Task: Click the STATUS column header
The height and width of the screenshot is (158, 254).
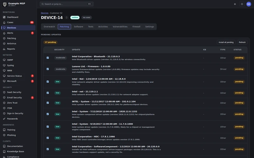Action: click(237, 50)
